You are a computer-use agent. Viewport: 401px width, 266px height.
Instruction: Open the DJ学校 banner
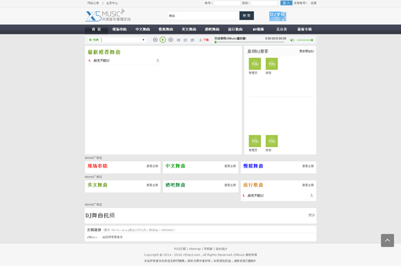pyautogui.click(x=278, y=17)
